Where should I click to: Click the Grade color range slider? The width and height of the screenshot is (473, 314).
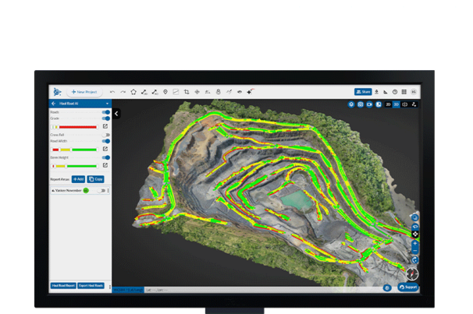75,127
